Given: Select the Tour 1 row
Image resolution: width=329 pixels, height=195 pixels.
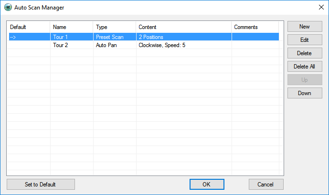Looking at the screenshot, I should click(x=144, y=37).
